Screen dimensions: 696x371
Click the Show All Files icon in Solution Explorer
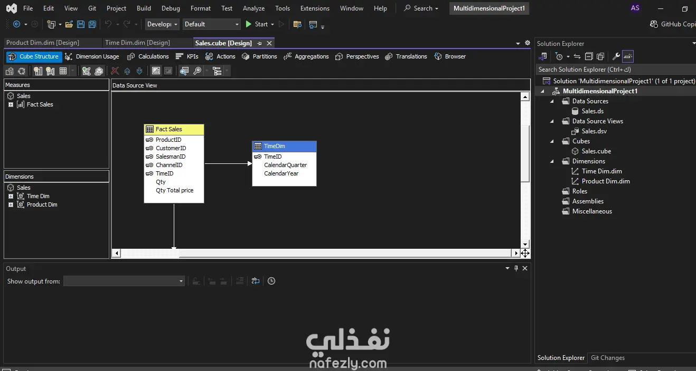click(600, 56)
